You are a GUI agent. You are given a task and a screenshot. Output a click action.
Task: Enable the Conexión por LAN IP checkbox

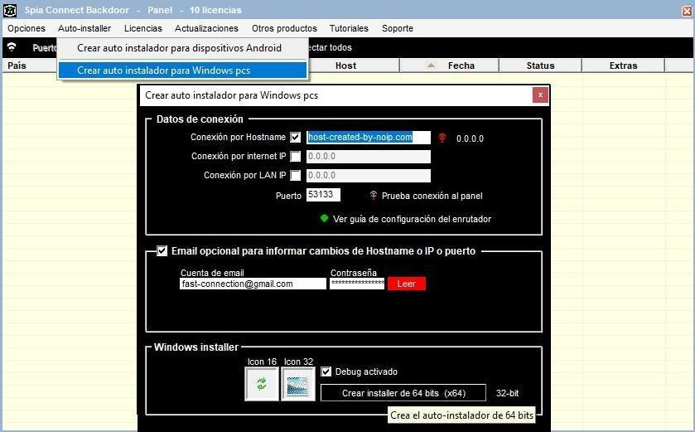[x=295, y=176]
